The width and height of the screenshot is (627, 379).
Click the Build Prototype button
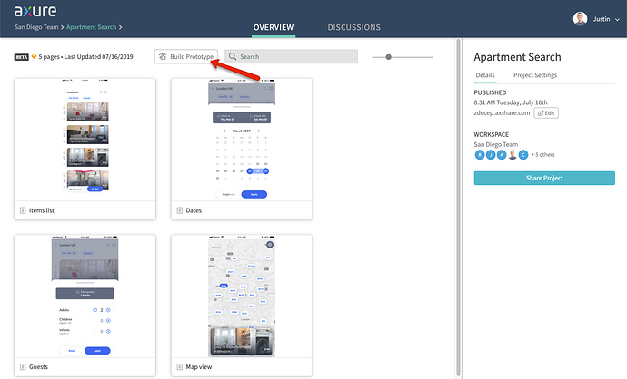tap(186, 56)
